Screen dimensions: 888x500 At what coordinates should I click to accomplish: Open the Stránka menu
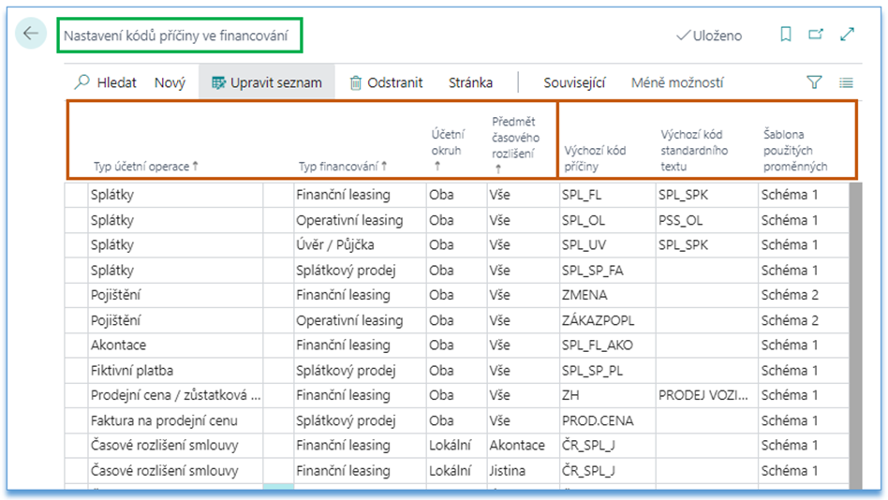tap(470, 82)
